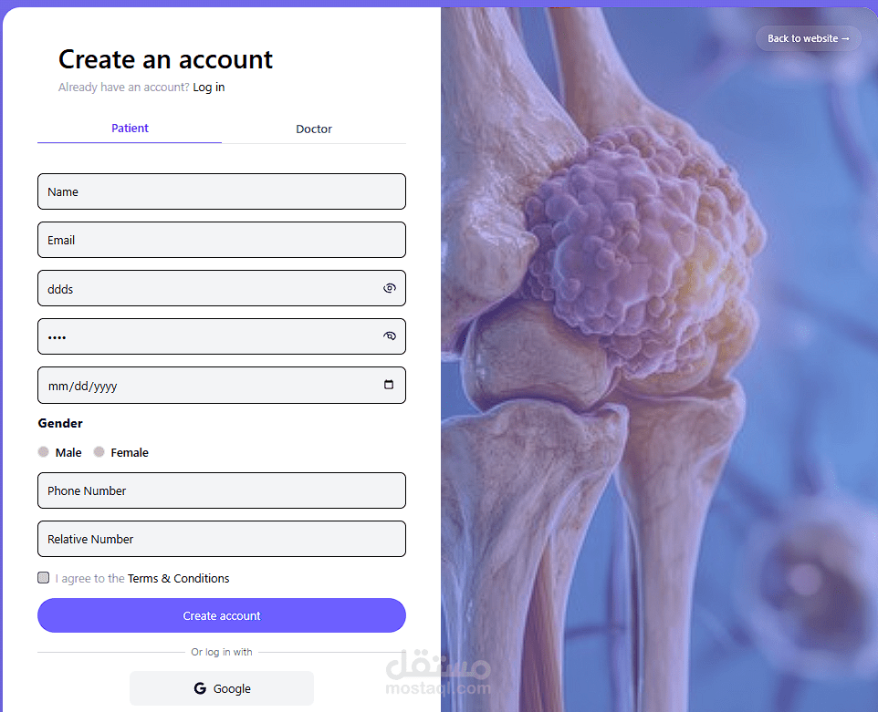Click the mm/dd/yyyy date field
The width and height of the screenshot is (878, 712).
222,385
